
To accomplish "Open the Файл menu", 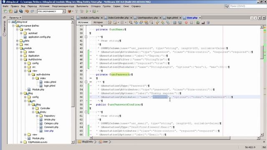I will [x=5, y=6].
